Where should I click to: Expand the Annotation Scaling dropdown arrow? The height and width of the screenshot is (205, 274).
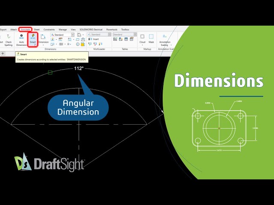[x=171, y=45]
